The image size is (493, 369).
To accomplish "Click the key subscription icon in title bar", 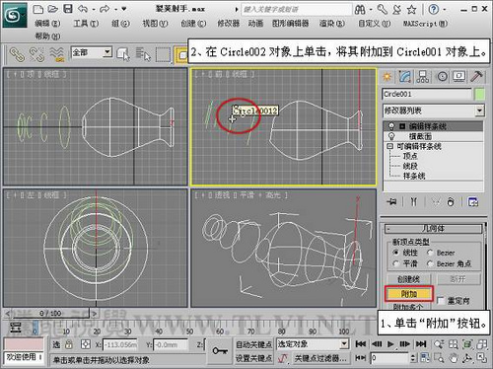I will pyautogui.click(x=382, y=9).
